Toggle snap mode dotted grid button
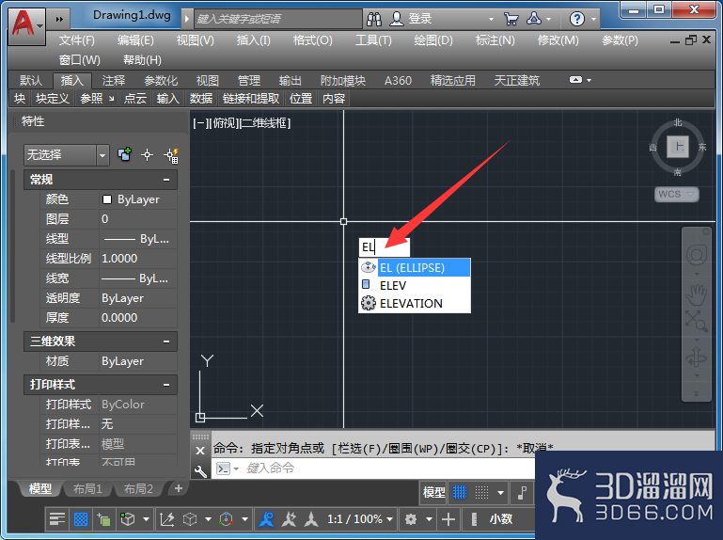This screenshot has height=540, width=723. [482, 492]
